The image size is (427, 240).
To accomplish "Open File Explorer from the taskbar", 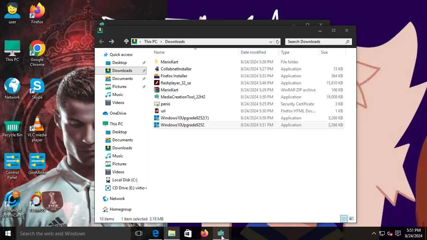I will [171, 233].
